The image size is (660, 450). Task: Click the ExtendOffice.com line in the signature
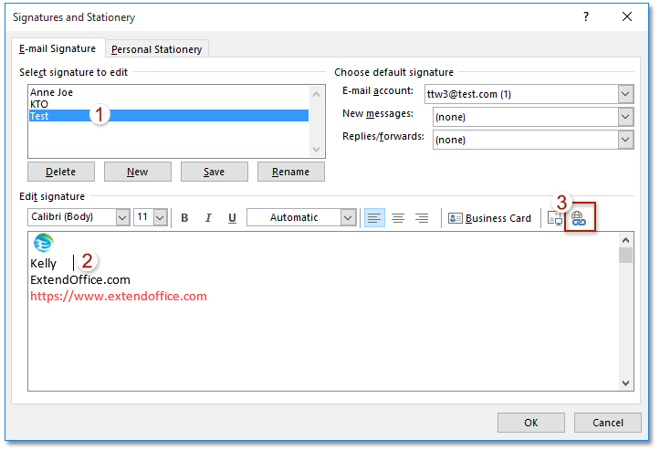80,280
